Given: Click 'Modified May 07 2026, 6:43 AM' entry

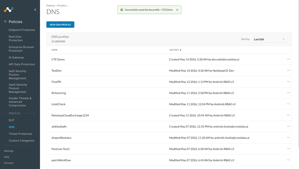Looking at the screenshot, I should tap(201, 160).
